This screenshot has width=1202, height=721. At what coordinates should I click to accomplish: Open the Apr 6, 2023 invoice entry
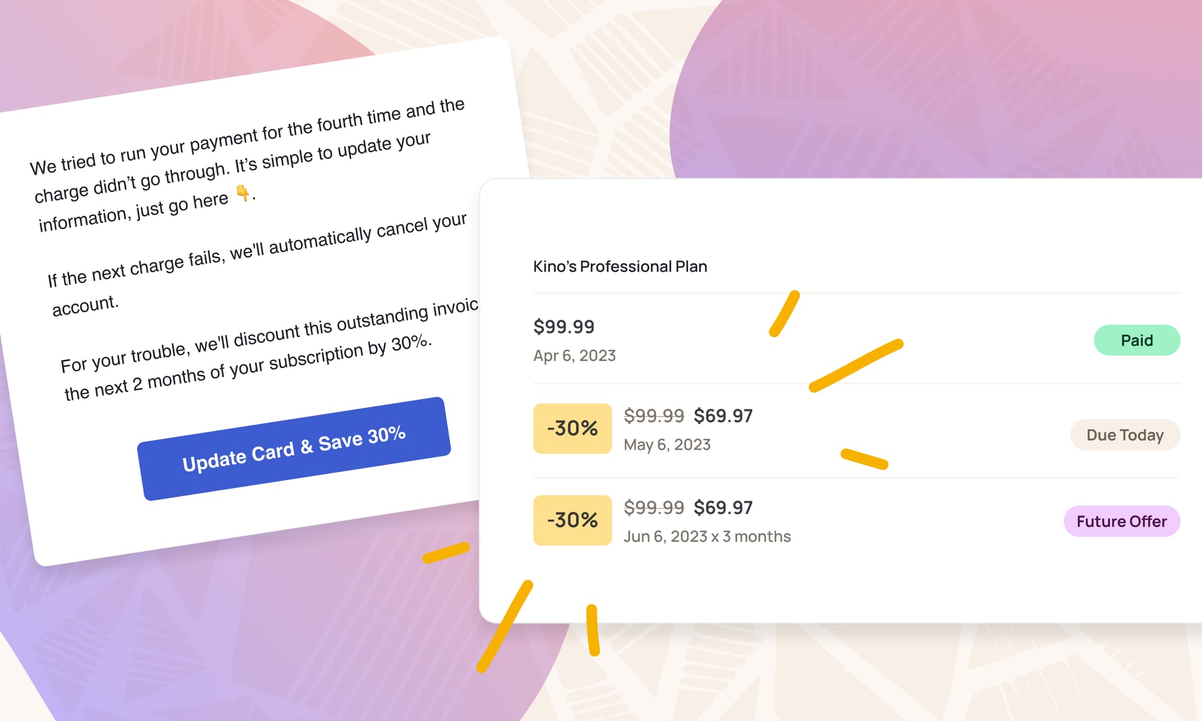[574, 356]
